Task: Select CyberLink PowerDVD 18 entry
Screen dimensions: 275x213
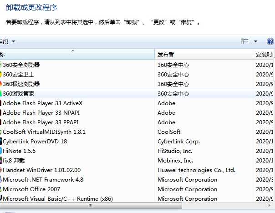Action: pyautogui.click(x=35, y=141)
